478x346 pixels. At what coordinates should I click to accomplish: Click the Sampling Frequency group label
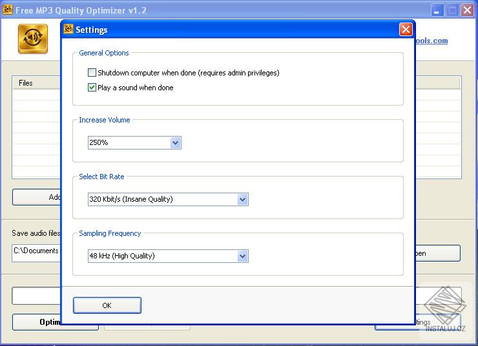(110, 233)
